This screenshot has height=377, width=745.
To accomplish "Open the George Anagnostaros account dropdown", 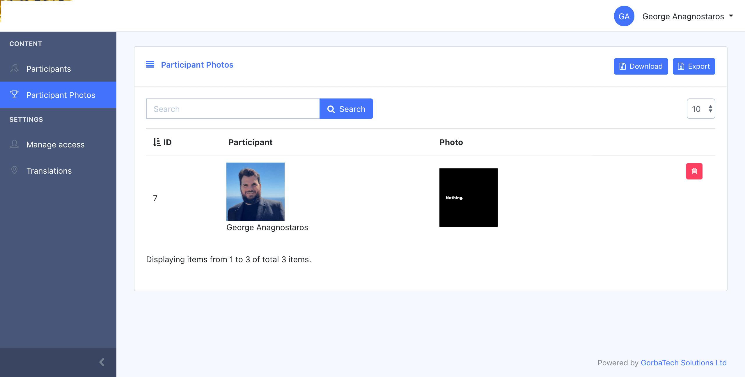I will [x=687, y=16].
